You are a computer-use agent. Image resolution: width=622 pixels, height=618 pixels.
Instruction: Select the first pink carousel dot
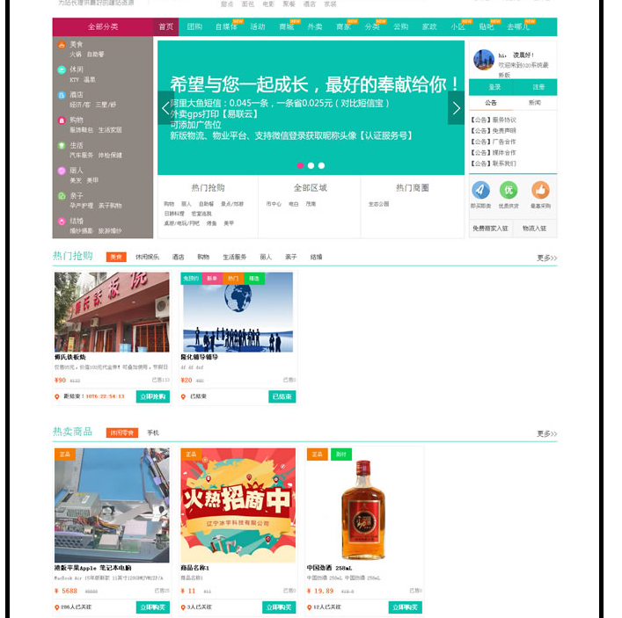[301, 165]
